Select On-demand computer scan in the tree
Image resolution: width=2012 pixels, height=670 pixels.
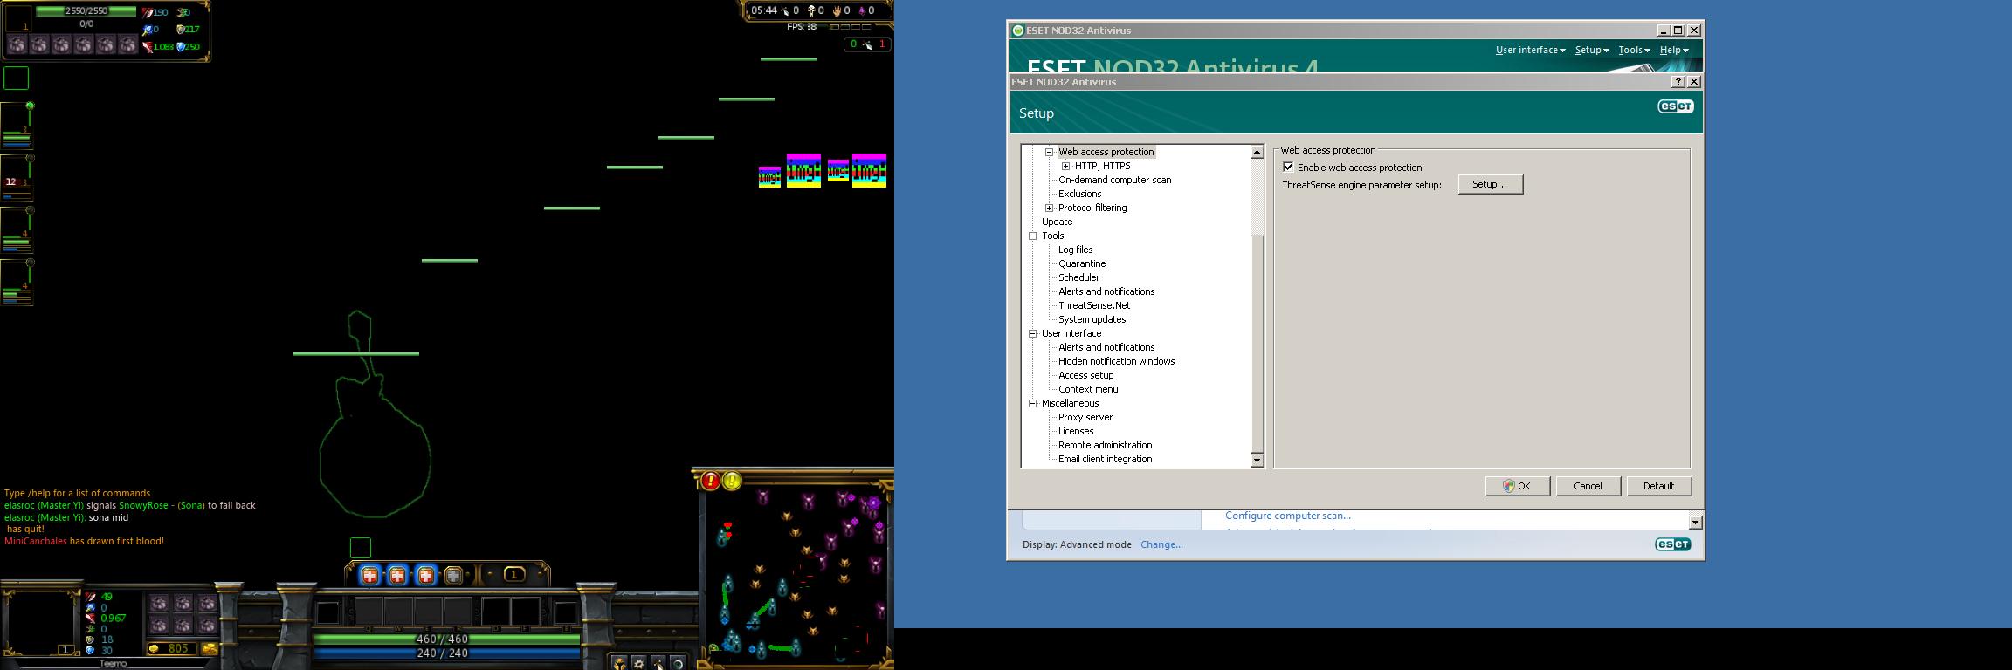pyautogui.click(x=1115, y=180)
